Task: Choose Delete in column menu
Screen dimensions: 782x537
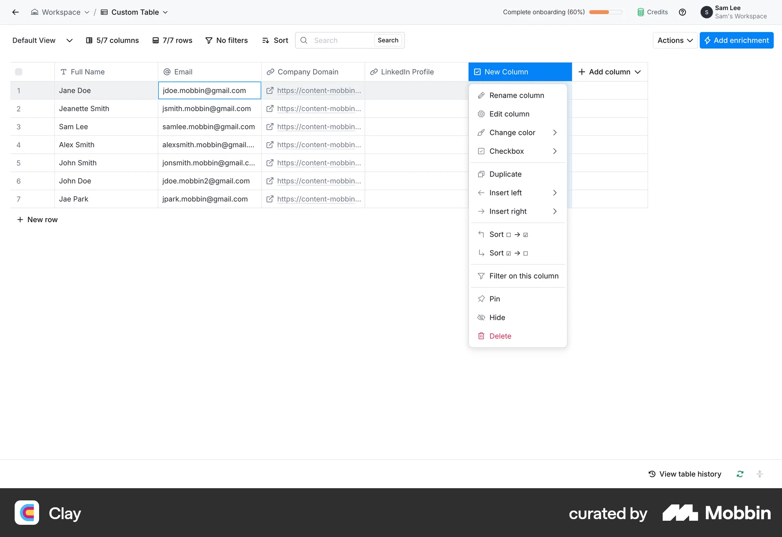Action: pos(500,336)
